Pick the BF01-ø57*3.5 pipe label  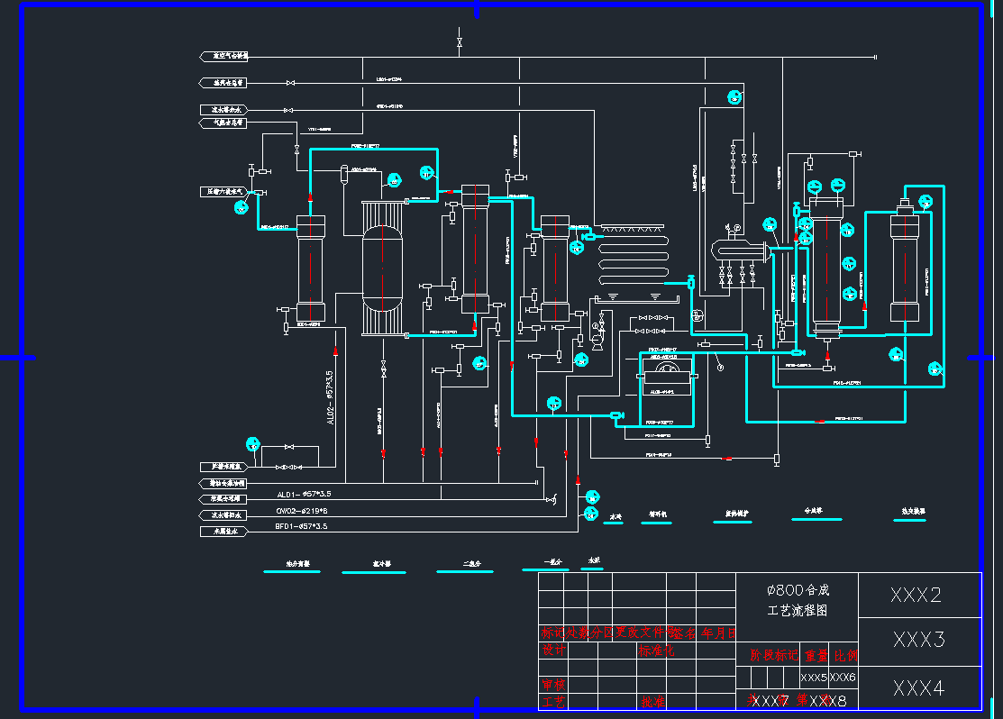pyautogui.click(x=301, y=526)
